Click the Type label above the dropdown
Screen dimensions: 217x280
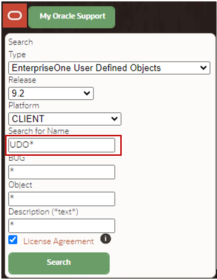pos(17,54)
